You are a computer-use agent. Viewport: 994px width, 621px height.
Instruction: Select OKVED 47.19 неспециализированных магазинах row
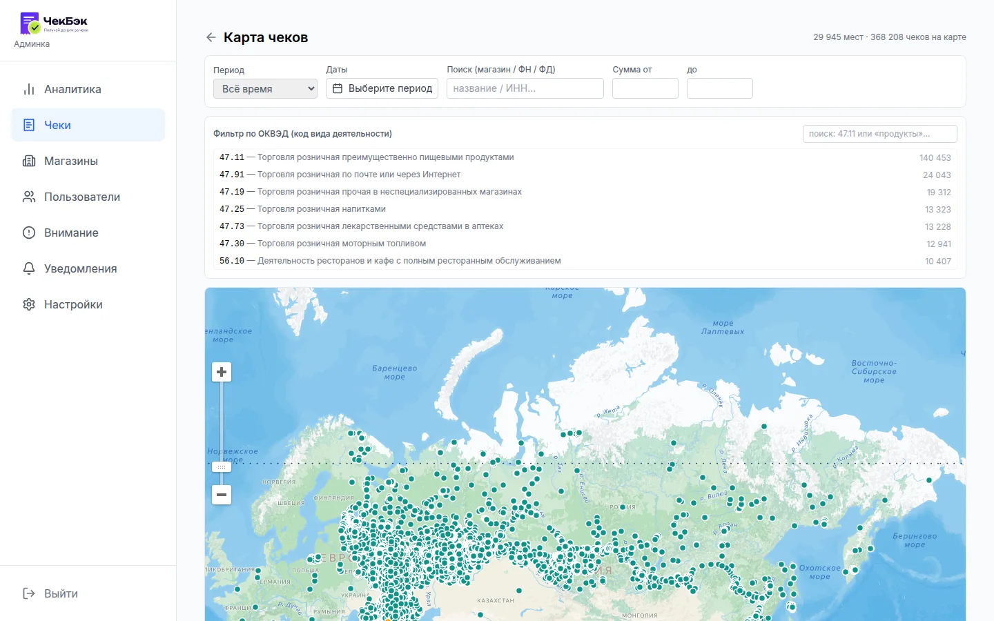[x=585, y=192]
